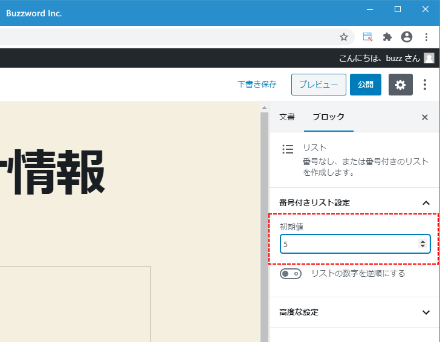Click the Chrome profile account icon
Image resolution: width=440 pixels, height=342 pixels.
point(407,37)
